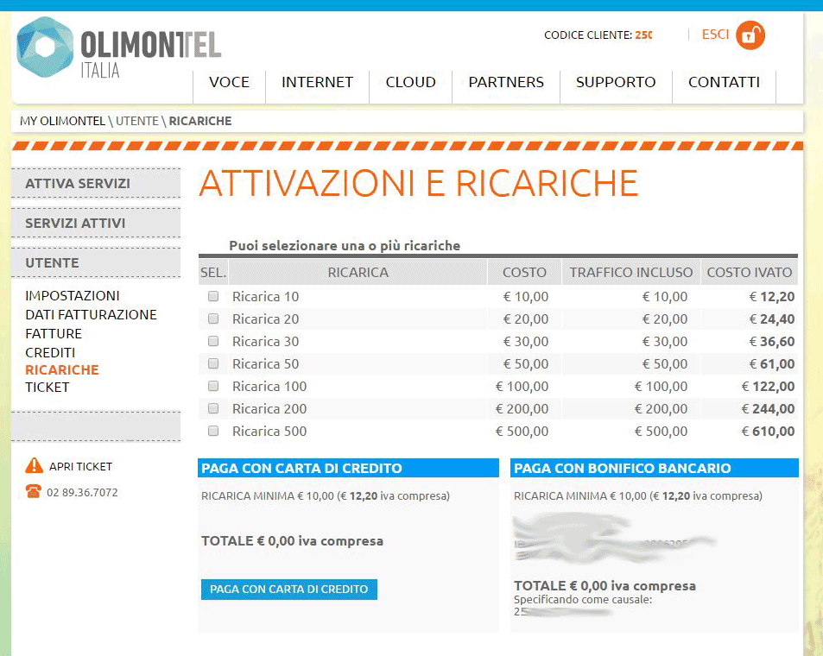Check the Ricarica 100 option
Screen dimensions: 823x656
(x=213, y=387)
